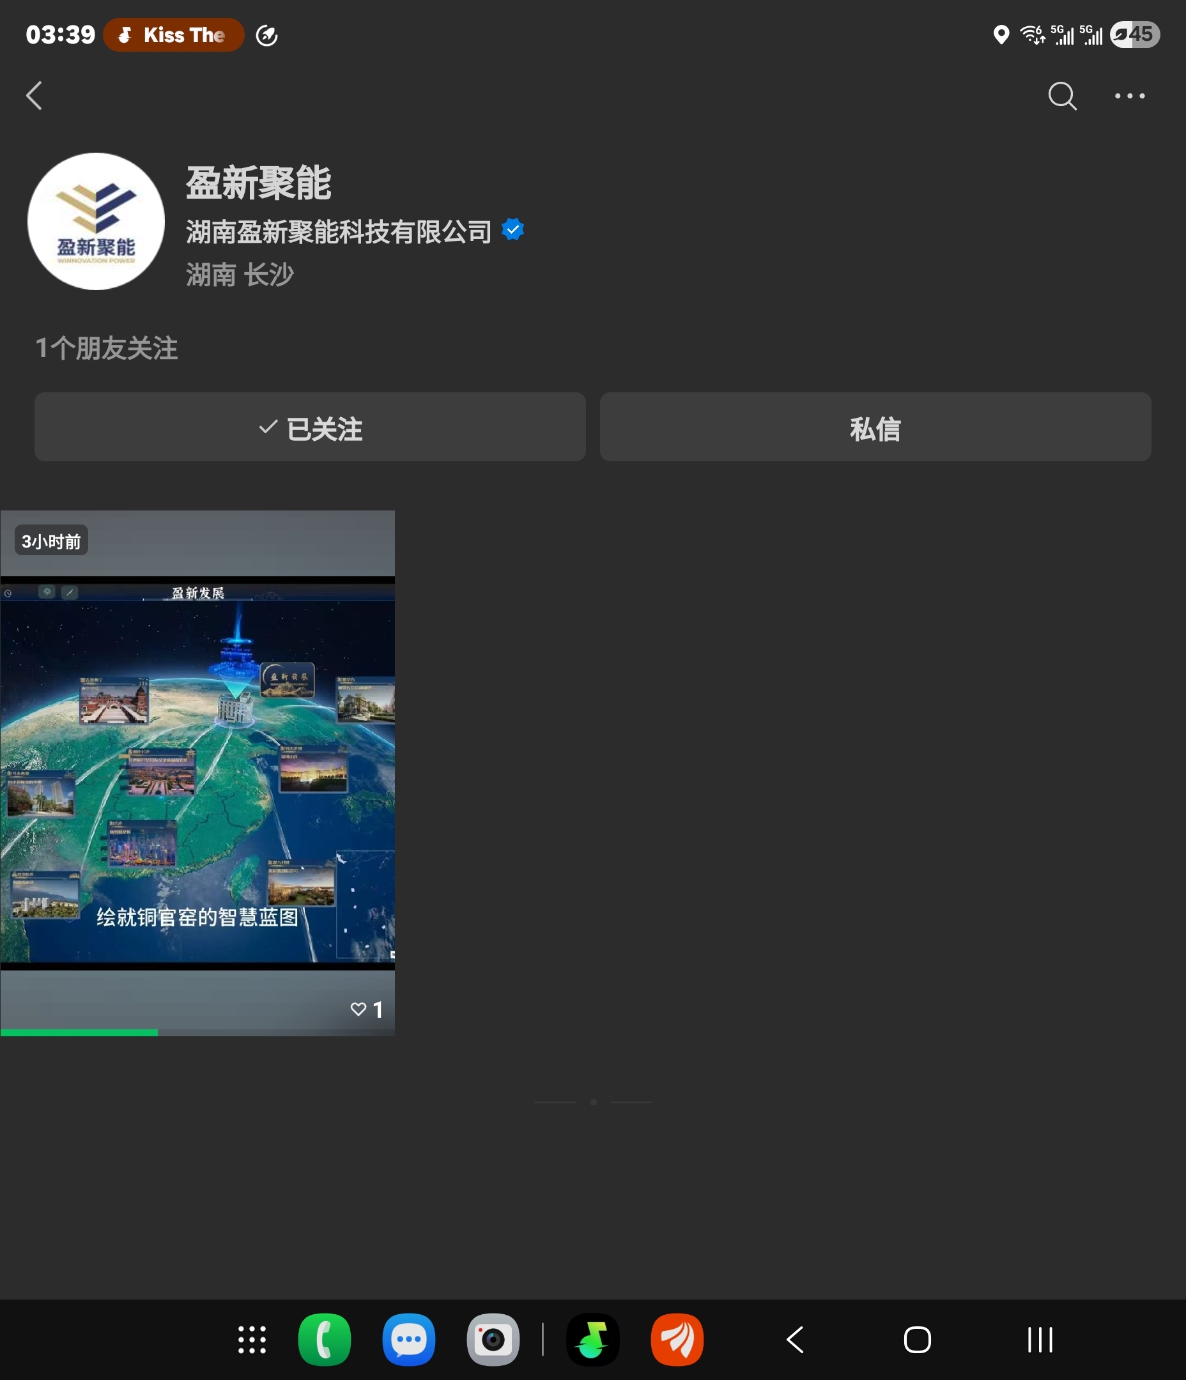Tap the location pin status icon

(1001, 34)
